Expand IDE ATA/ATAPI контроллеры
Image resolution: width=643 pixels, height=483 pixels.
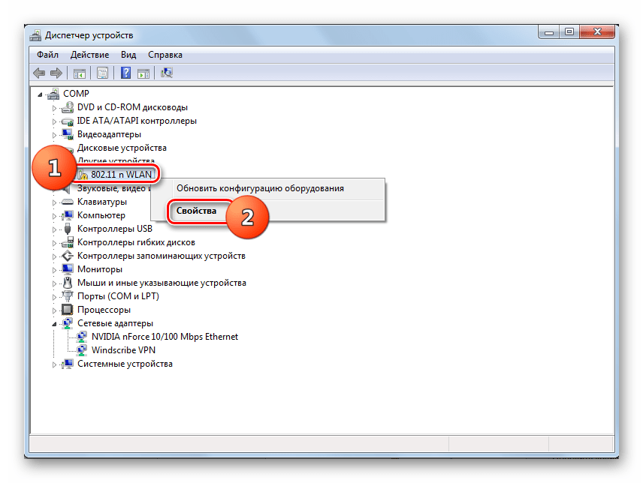(x=54, y=122)
